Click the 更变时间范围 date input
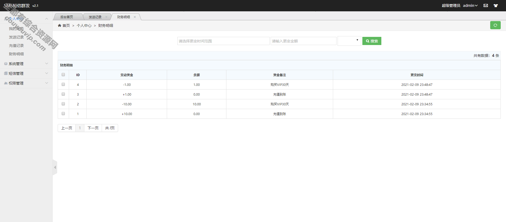 tap(223, 41)
